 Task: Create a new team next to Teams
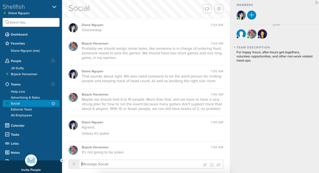[x=53, y=84]
